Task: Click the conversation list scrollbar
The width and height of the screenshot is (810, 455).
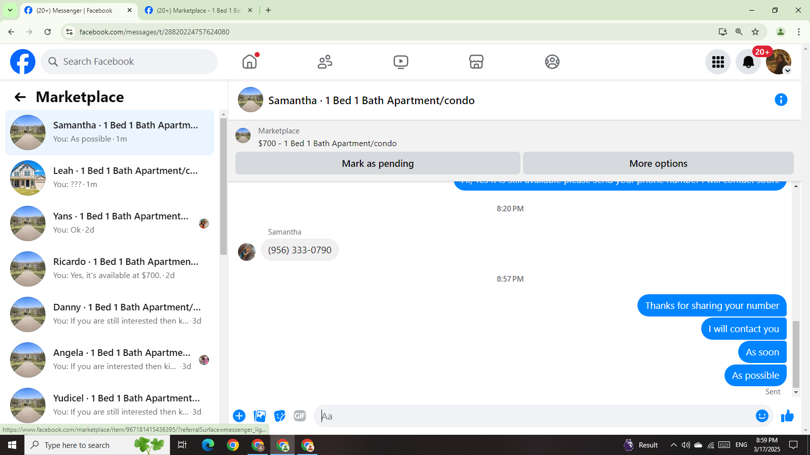Action: pos(223,186)
